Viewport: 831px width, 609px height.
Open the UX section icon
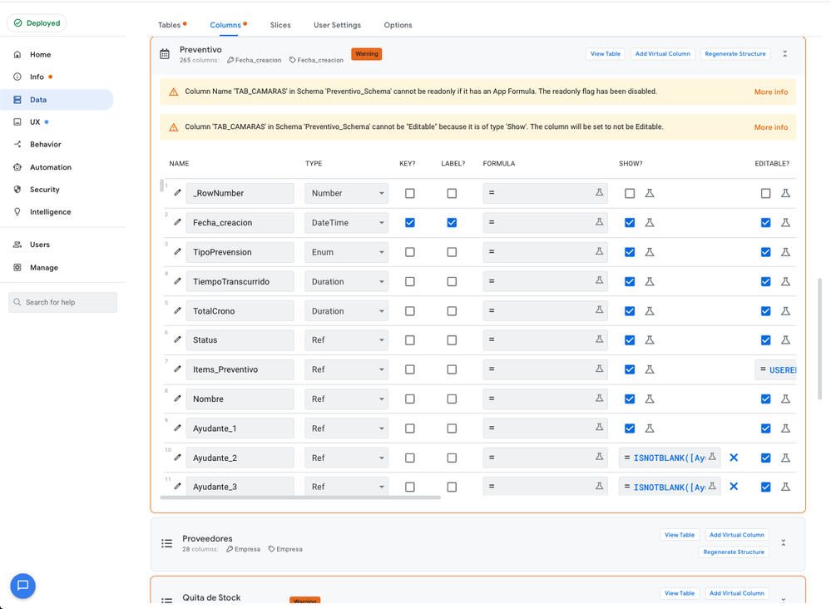[x=17, y=122]
